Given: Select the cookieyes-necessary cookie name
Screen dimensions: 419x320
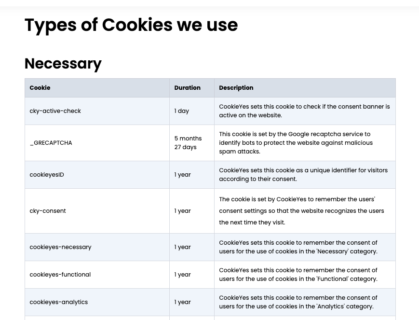Looking at the screenshot, I should pyautogui.click(x=60, y=247).
